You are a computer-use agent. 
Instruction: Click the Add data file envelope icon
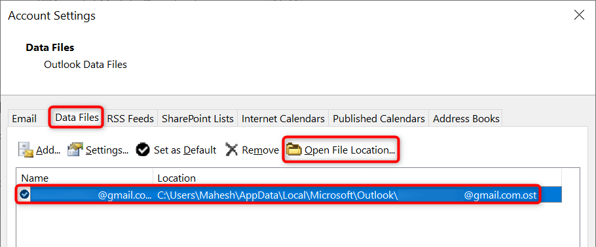26,150
